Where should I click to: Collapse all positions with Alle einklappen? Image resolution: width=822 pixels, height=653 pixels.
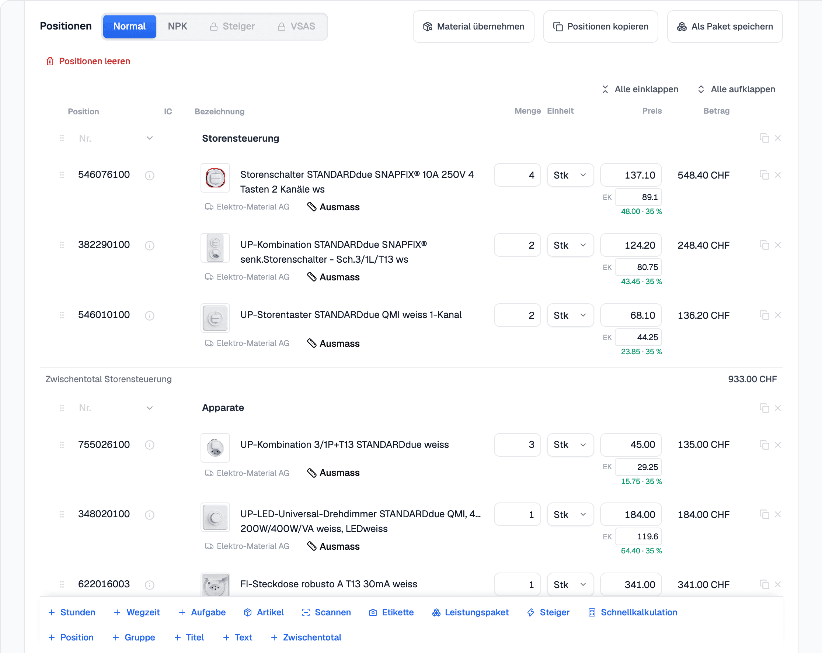pyautogui.click(x=640, y=89)
